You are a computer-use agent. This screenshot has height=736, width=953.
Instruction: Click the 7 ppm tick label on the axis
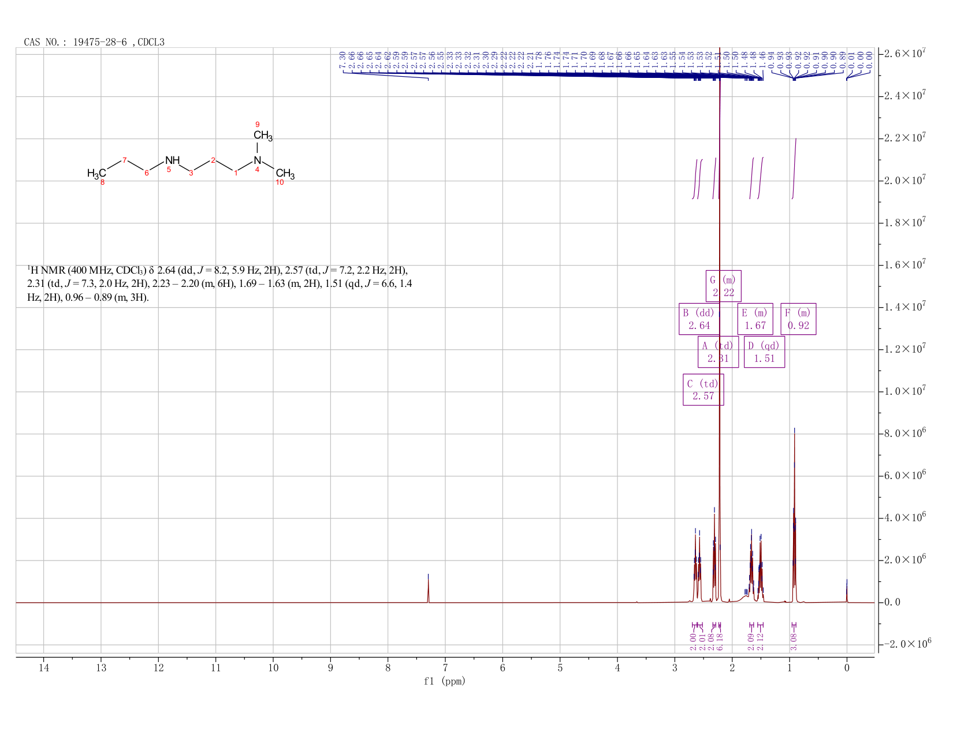coord(445,668)
